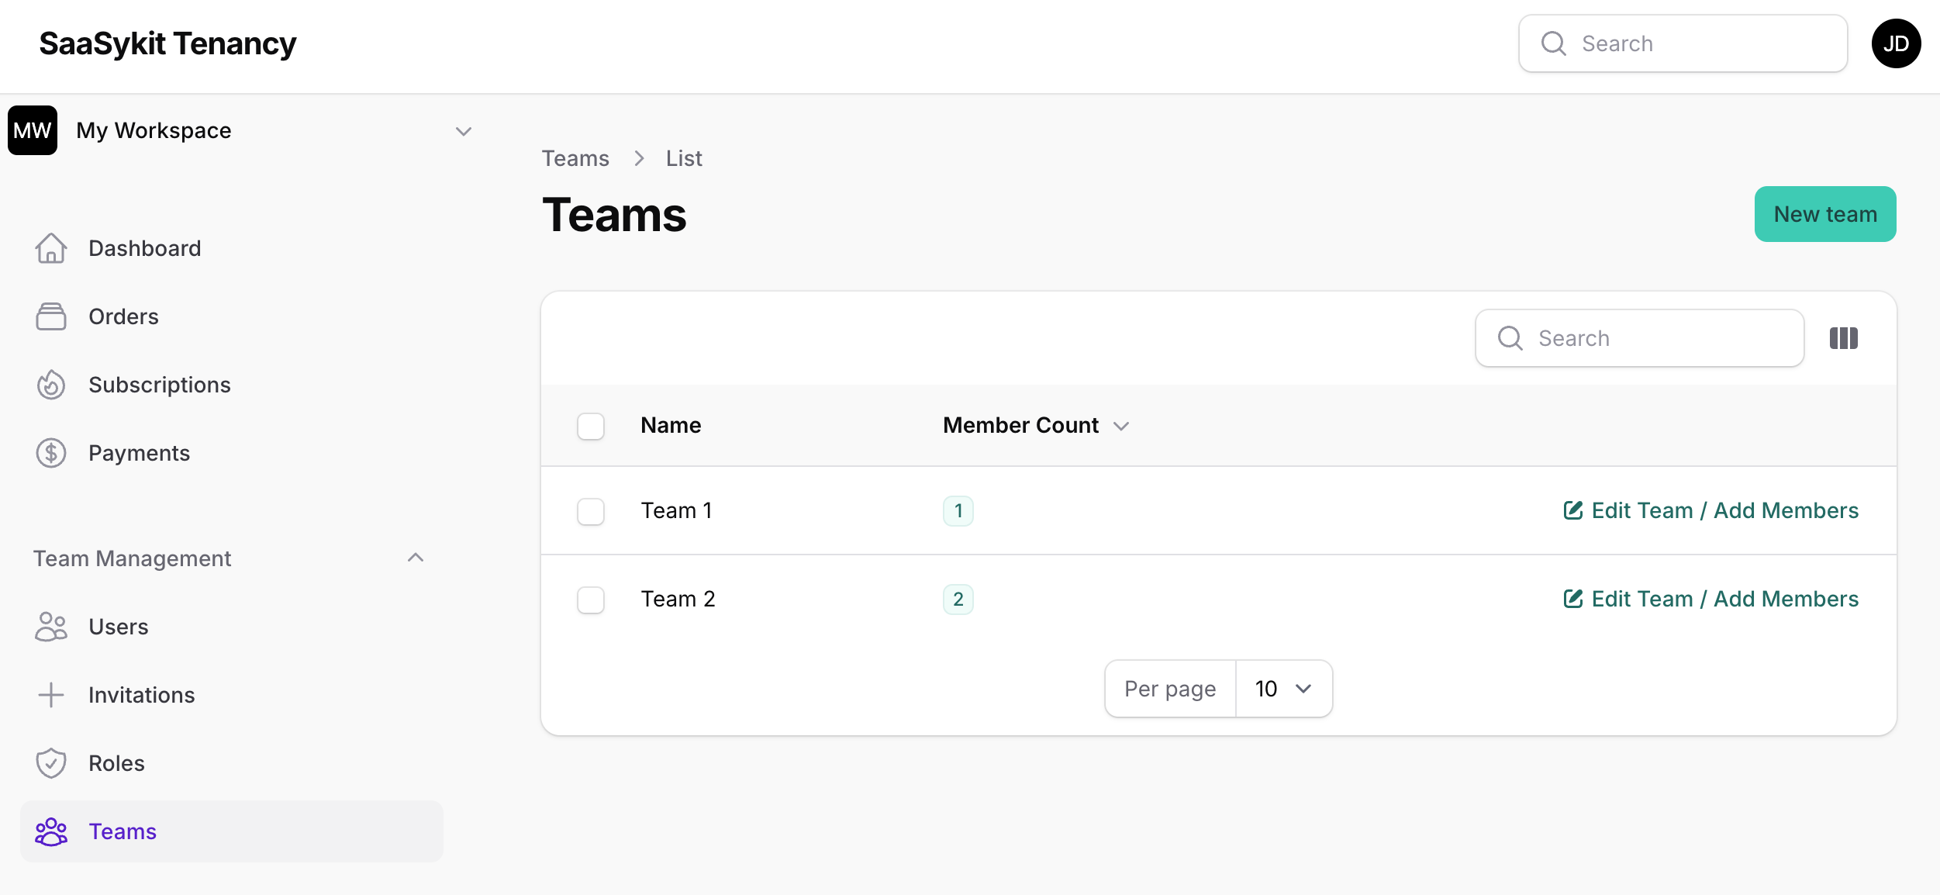Click the Orders box icon
The image size is (1940, 895).
point(51,316)
